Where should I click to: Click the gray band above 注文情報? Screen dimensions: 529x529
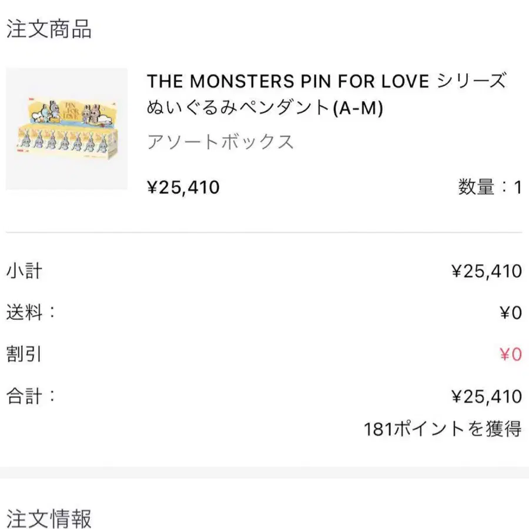coord(264,476)
